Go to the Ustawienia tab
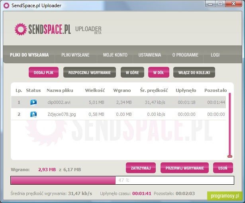Image resolution: width=245 pixels, height=203 pixels. [x=150, y=55]
